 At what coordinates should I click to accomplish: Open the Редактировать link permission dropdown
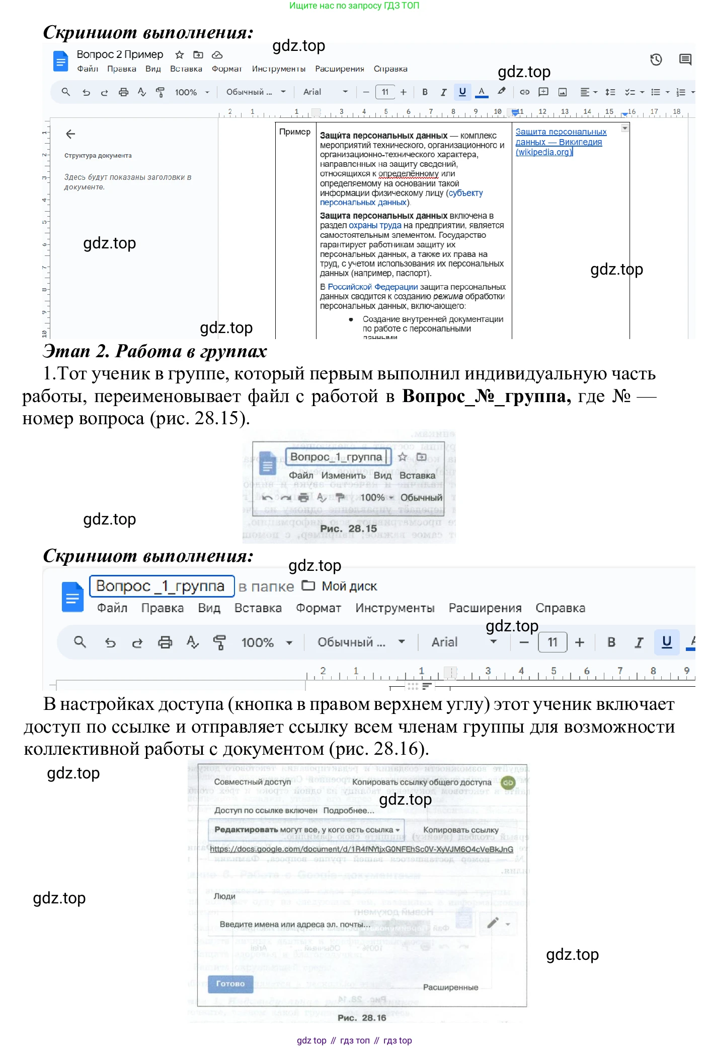click(306, 830)
